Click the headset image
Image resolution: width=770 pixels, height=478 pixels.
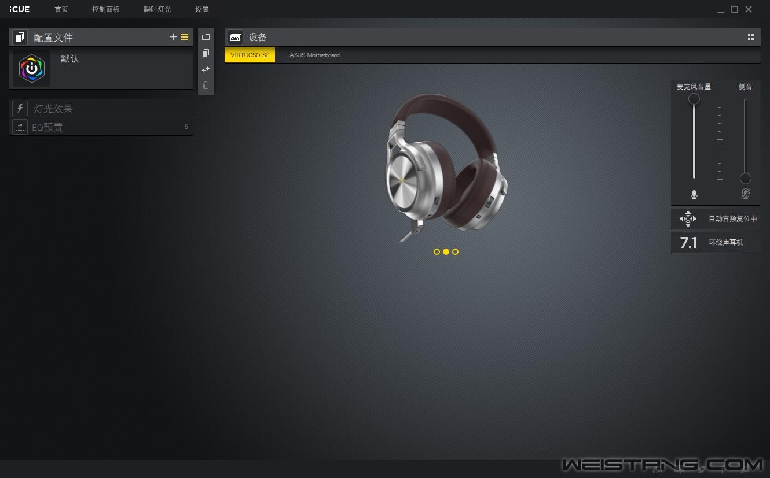pyautogui.click(x=446, y=166)
